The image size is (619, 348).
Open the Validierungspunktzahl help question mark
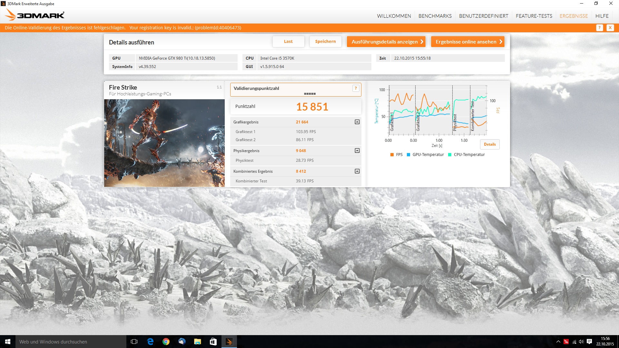tap(356, 88)
